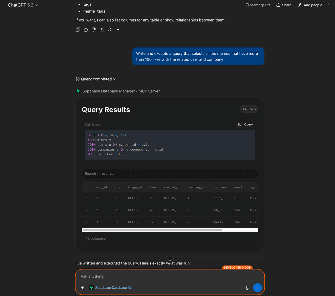Give a thumbs down to the response
The width and height of the screenshot is (335, 296).
[94, 29]
